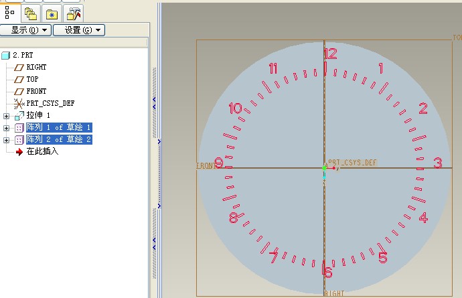This screenshot has height=298, width=462.
Task: Open the 显示(O) dropdown menu
Action: [25, 30]
